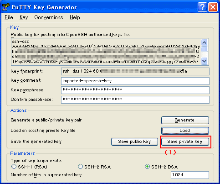Viewport: 220px width, 184px height.
Task: Open the Conversions menu
Action: click(49, 17)
